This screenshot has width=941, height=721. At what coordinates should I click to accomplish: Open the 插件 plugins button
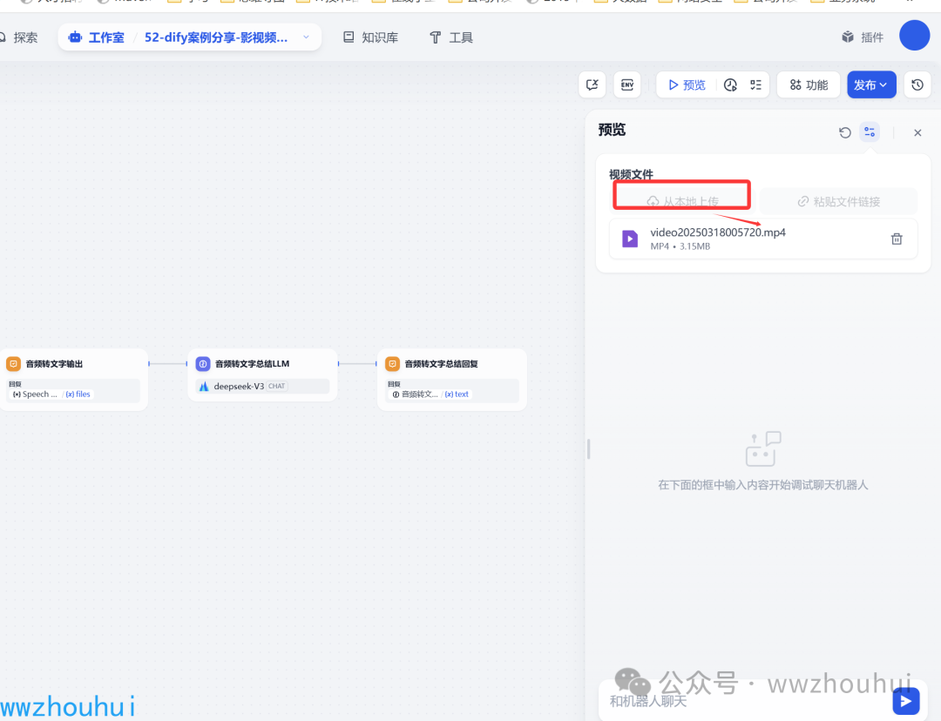(x=863, y=37)
